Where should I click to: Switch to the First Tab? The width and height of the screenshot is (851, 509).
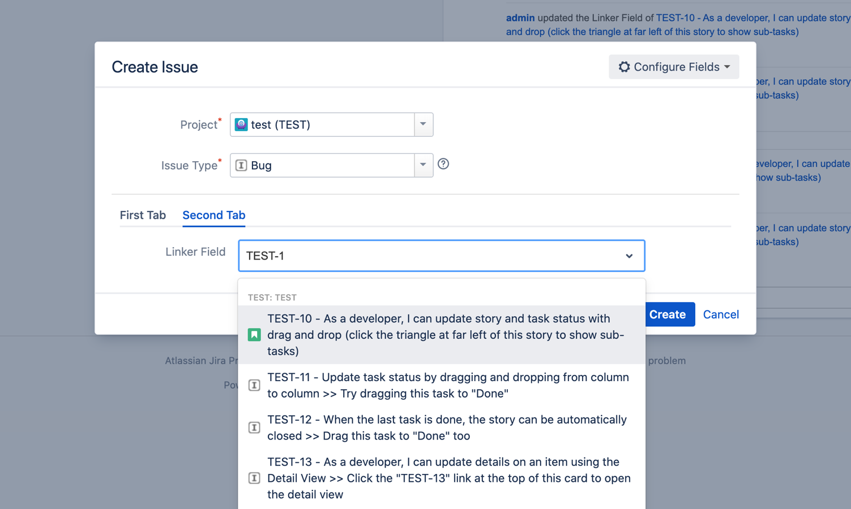[x=143, y=215]
